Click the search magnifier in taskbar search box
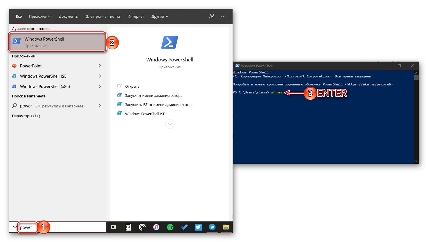Viewport: 428px width, 242px height. [x=14, y=227]
